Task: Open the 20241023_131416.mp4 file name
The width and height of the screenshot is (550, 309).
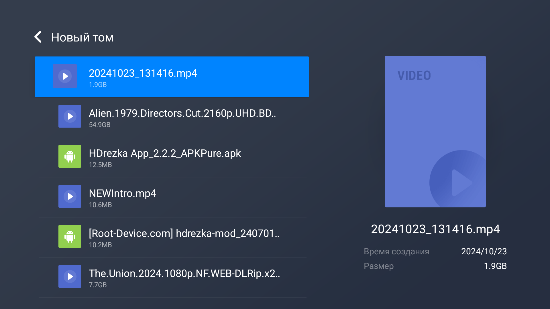Action: click(x=143, y=73)
